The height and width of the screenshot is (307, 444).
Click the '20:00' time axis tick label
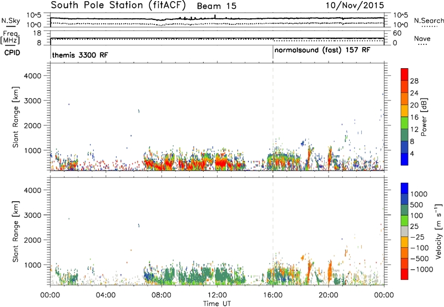tap(328, 295)
